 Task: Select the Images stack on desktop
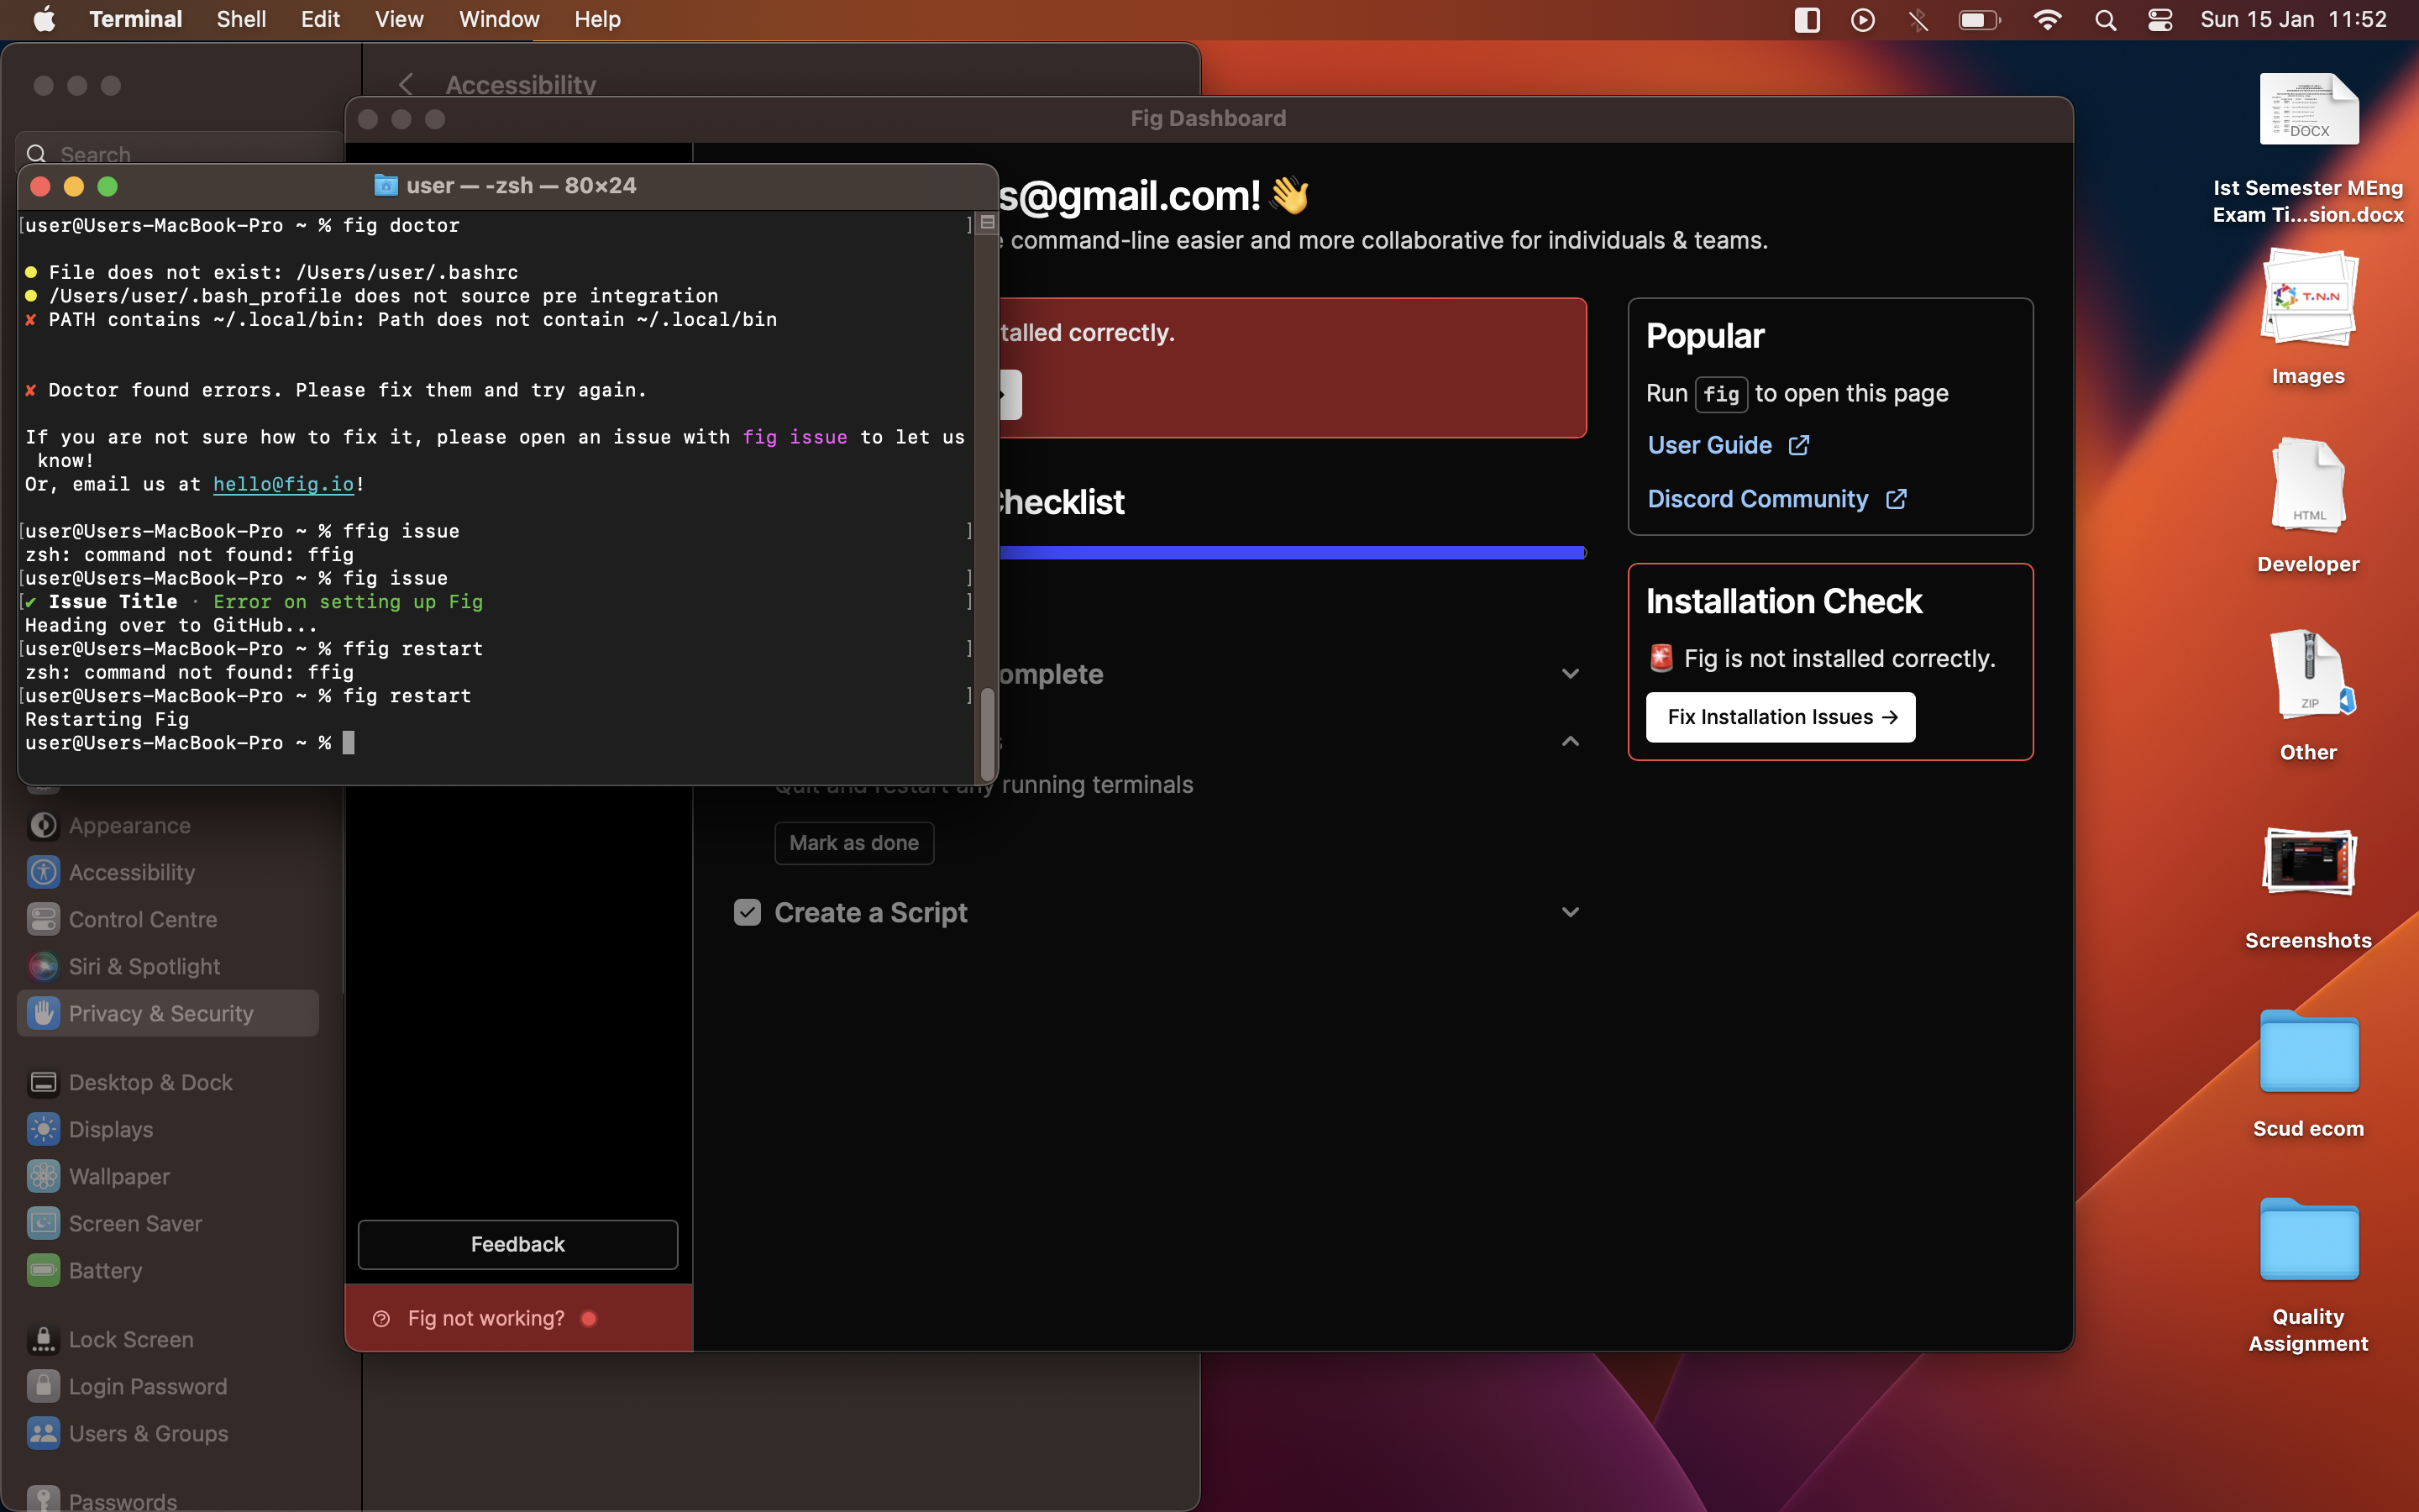2309,298
